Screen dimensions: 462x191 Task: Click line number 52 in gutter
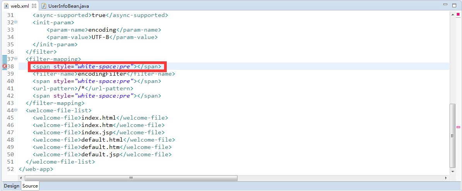(10, 169)
